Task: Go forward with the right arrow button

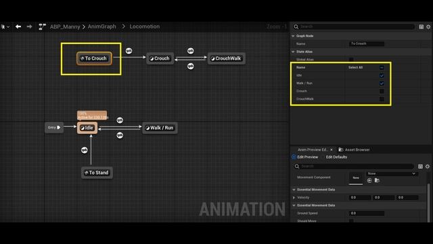Action: coord(29,26)
